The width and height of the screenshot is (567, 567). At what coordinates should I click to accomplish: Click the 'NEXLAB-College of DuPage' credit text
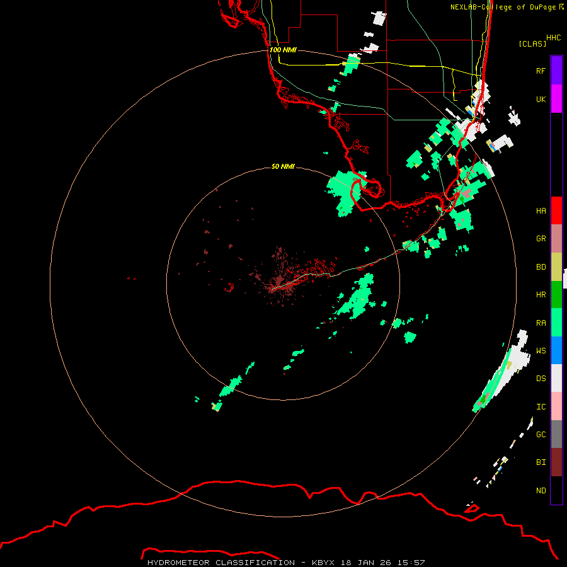tap(503, 7)
